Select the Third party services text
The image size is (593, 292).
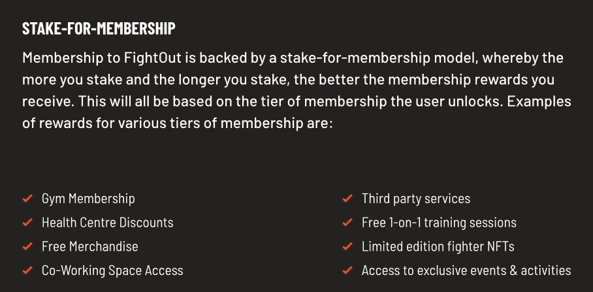point(415,199)
